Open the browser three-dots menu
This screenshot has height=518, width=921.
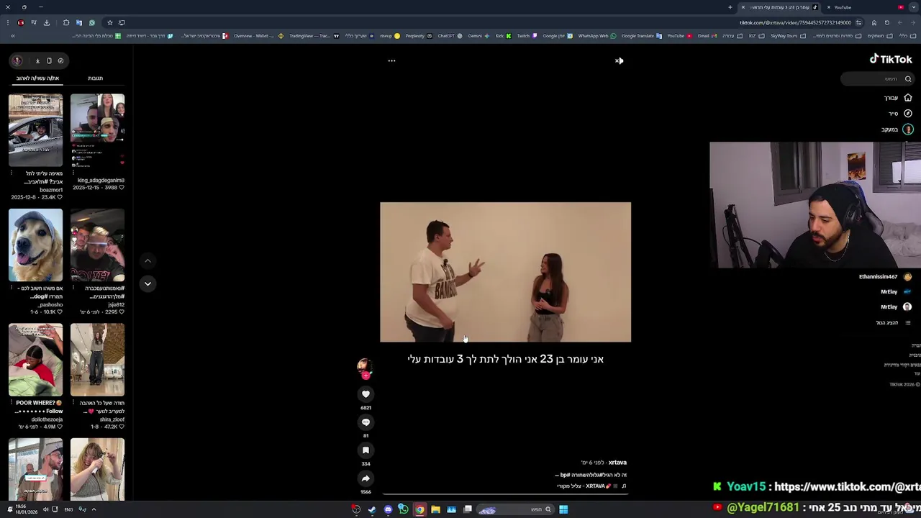[7, 22]
